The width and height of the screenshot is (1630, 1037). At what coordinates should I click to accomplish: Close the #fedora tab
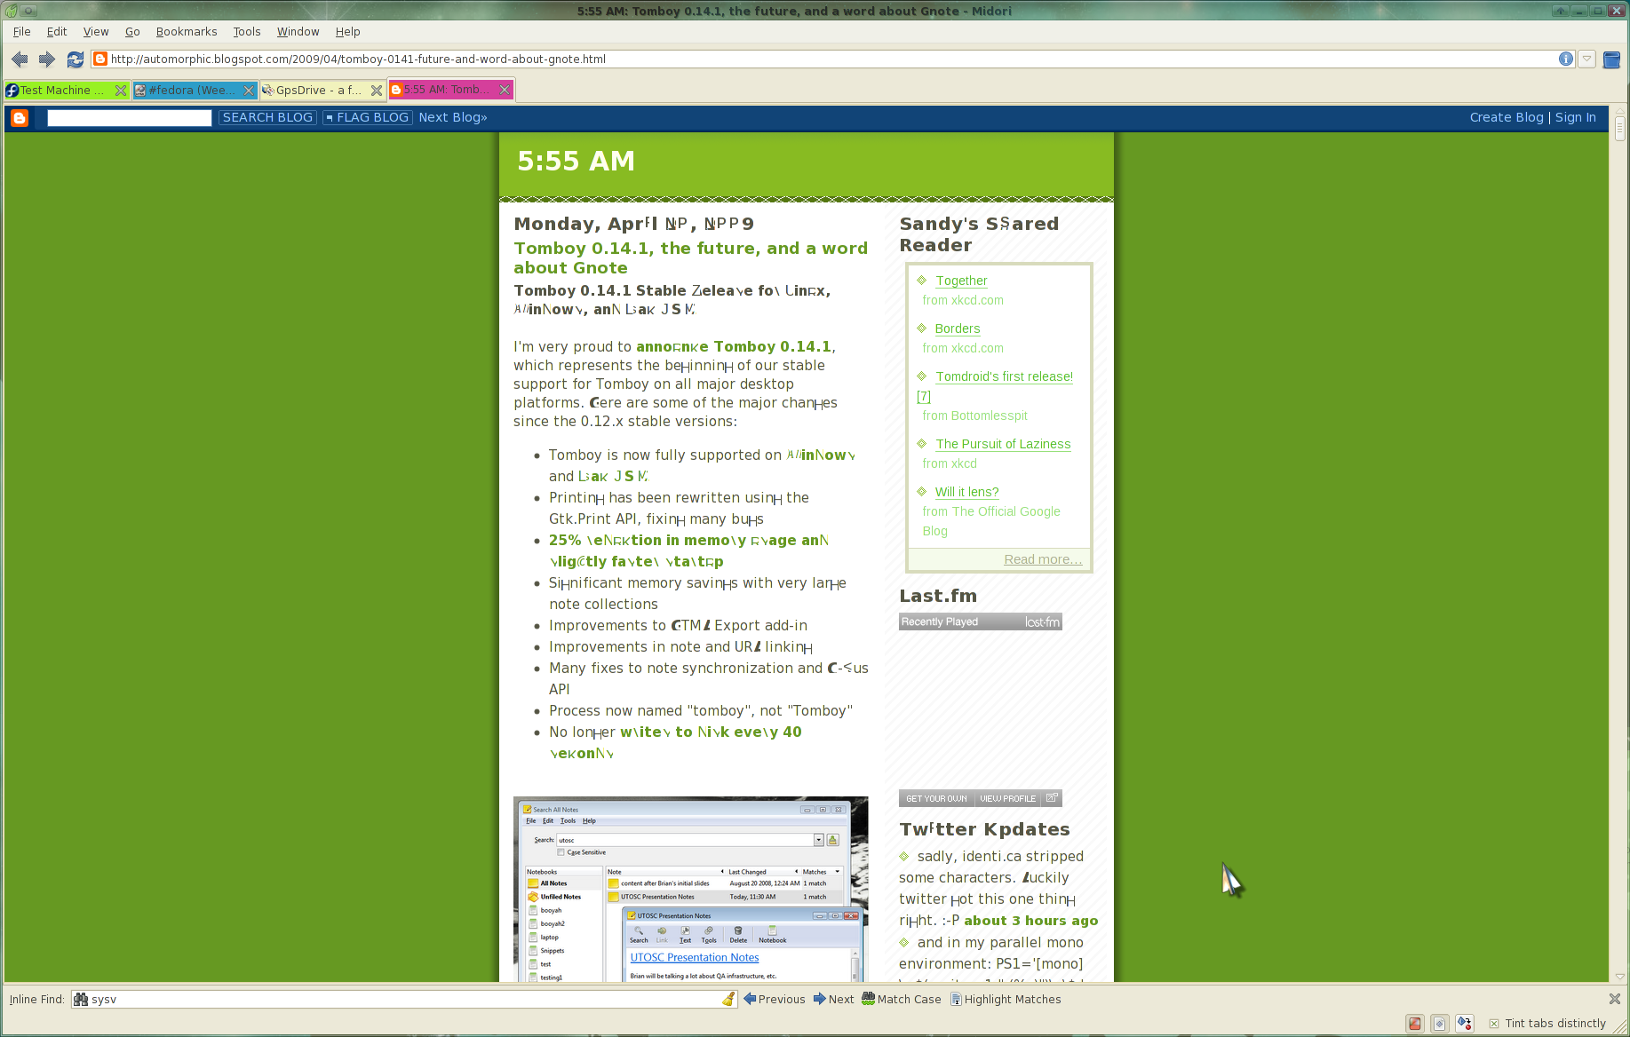249,91
